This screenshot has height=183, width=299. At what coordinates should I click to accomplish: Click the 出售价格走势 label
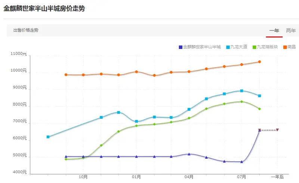pyautogui.click(x=26, y=30)
